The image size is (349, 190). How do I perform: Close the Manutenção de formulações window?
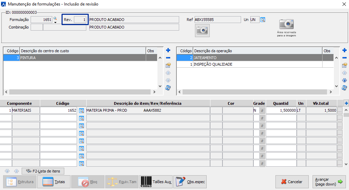click(344, 4)
